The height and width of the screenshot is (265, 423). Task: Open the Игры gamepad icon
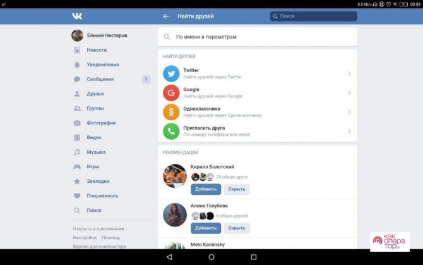pyautogui.click(x=77, y=167)
